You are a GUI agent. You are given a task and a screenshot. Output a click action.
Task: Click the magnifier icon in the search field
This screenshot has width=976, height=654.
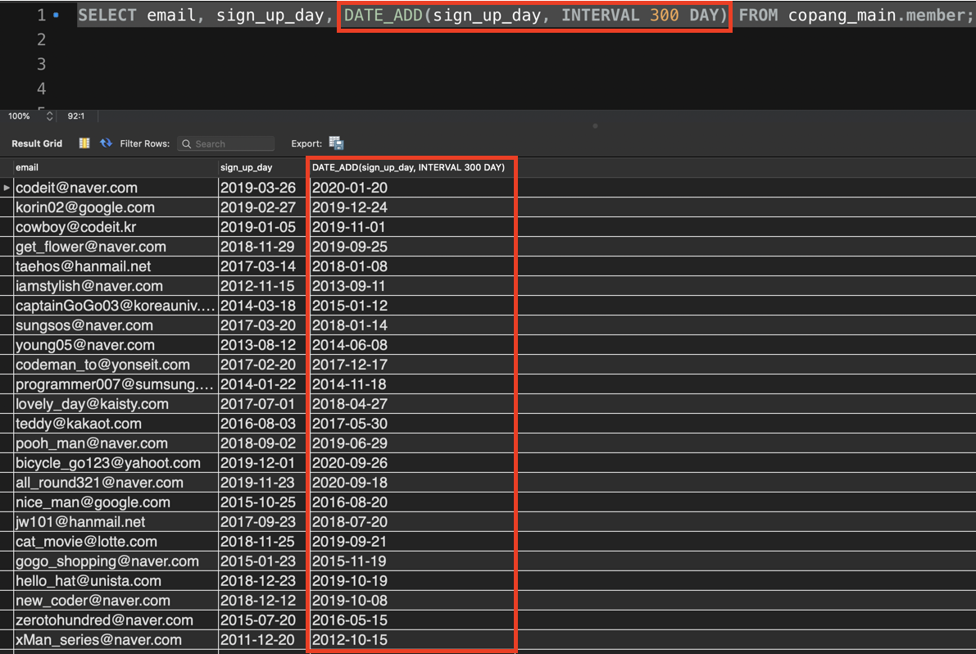(186, 143)
